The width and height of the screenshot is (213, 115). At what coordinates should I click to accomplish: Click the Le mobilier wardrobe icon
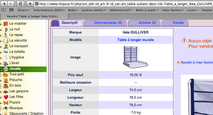6,24
